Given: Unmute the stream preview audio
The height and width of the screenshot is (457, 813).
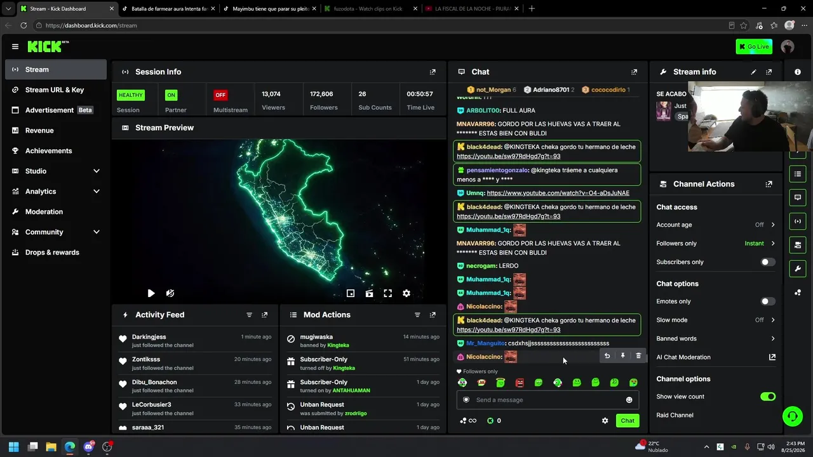Looking at the screenshot, I should click(x=170, y=293).
